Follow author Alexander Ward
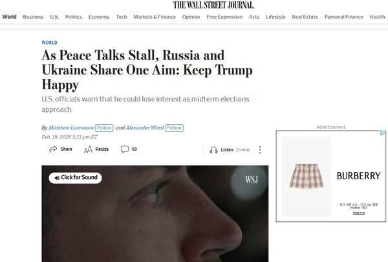The image size is (388, 262). click(174, 128)
